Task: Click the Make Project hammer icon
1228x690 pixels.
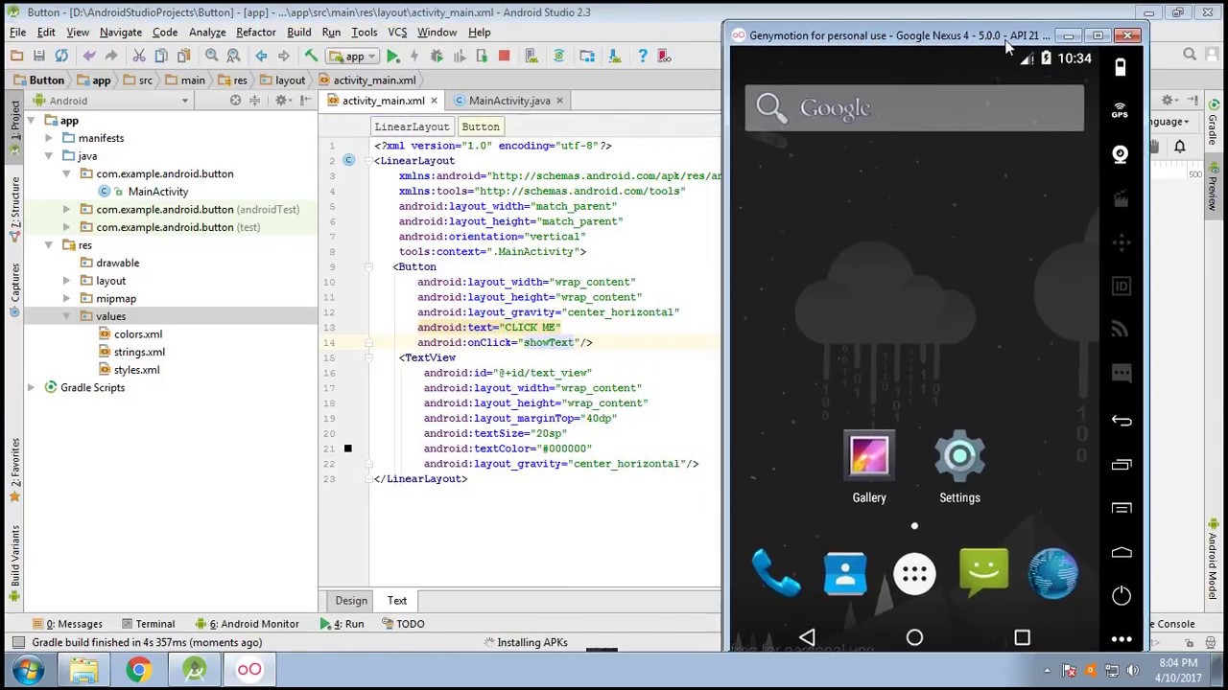Action: click(x=311, y=57)
